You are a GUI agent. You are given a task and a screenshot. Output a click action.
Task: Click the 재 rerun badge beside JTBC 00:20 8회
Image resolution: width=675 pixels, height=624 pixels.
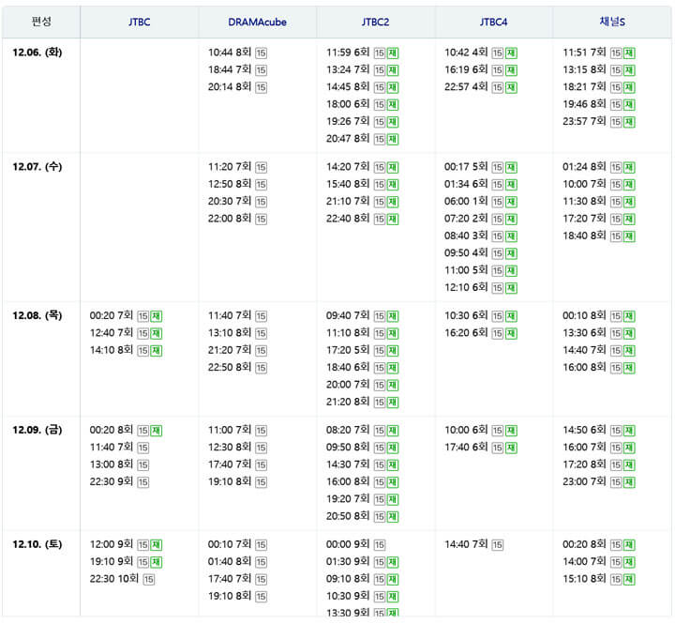(157, 431)
